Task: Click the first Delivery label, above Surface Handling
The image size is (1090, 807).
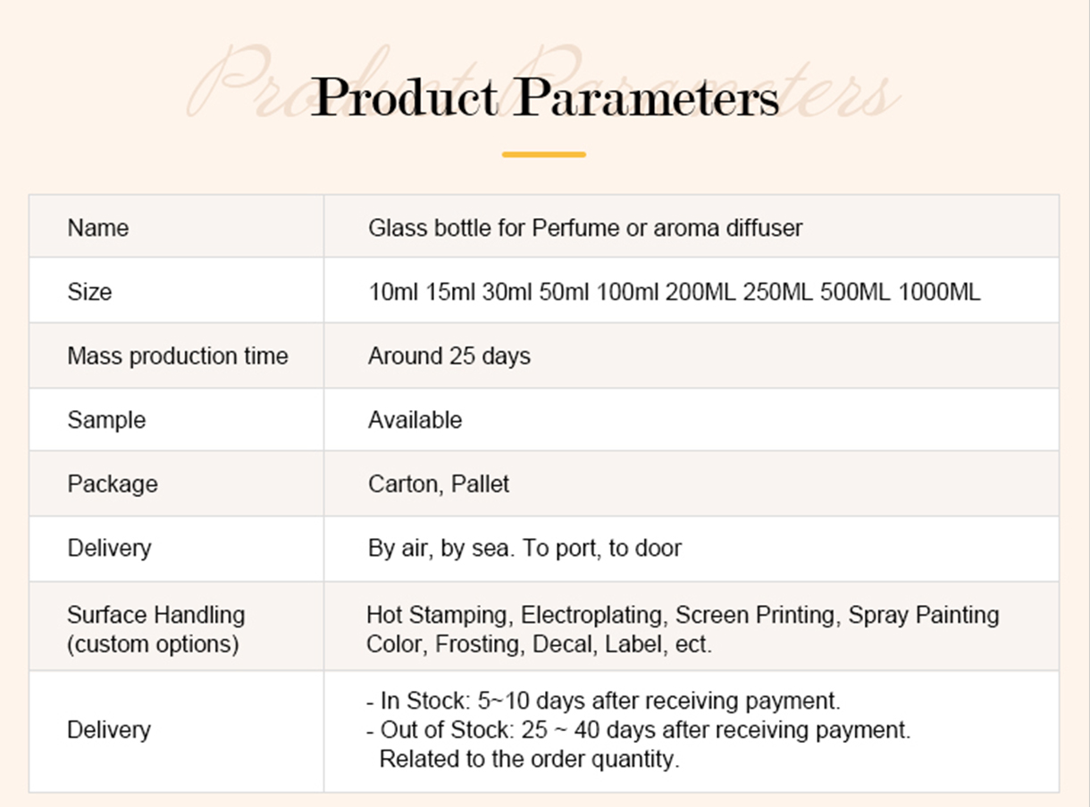Action: 109,548
